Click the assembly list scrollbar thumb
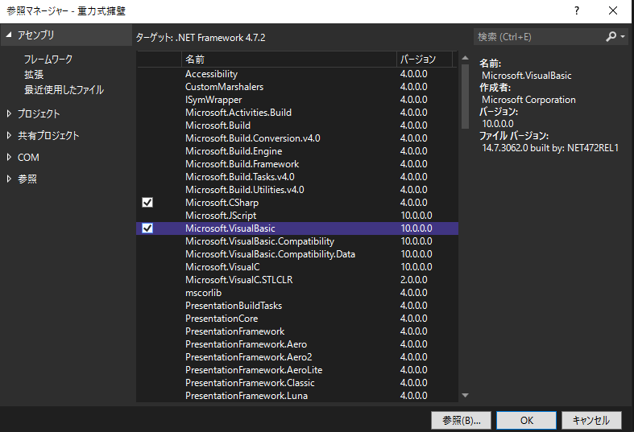The height and width of the screenshot is (432, 634). click(x=465, y=97)
